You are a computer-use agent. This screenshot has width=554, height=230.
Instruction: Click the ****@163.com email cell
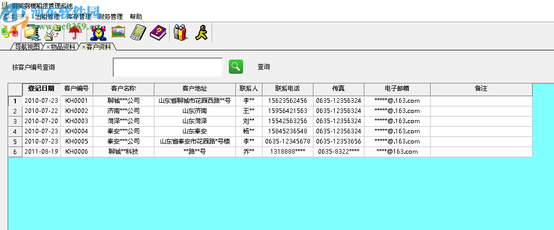point(397,152)
